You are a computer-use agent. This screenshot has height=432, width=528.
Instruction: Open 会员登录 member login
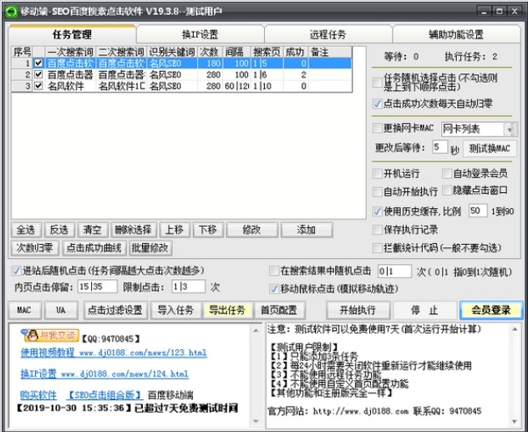[x=490, y=310]
